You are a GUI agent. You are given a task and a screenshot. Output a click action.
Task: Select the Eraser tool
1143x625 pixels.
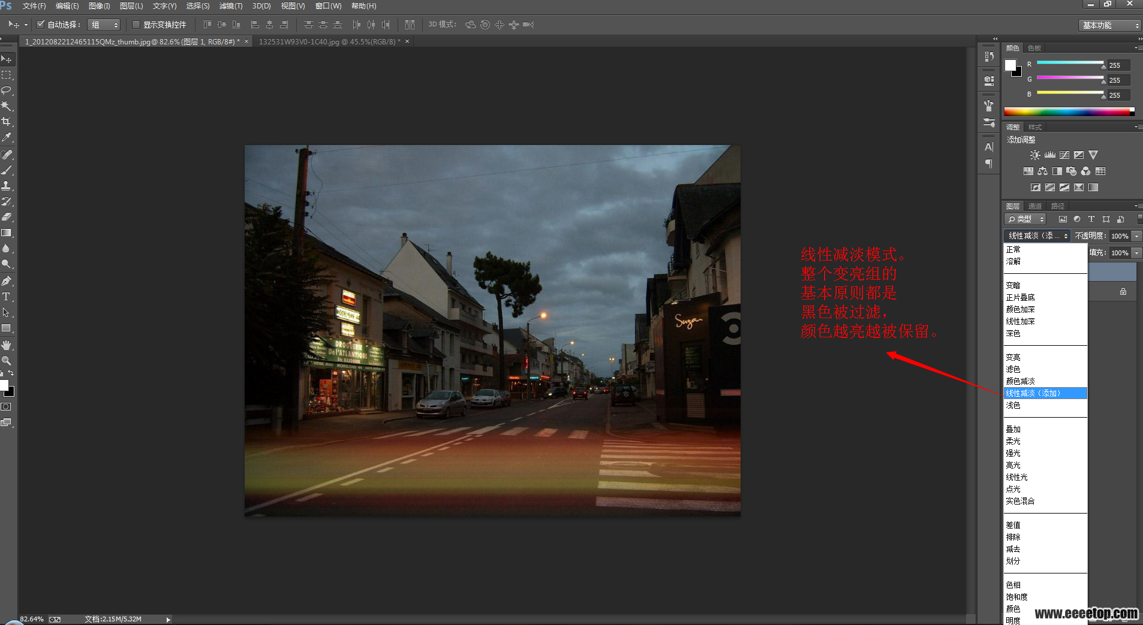(x=7, y=217)
